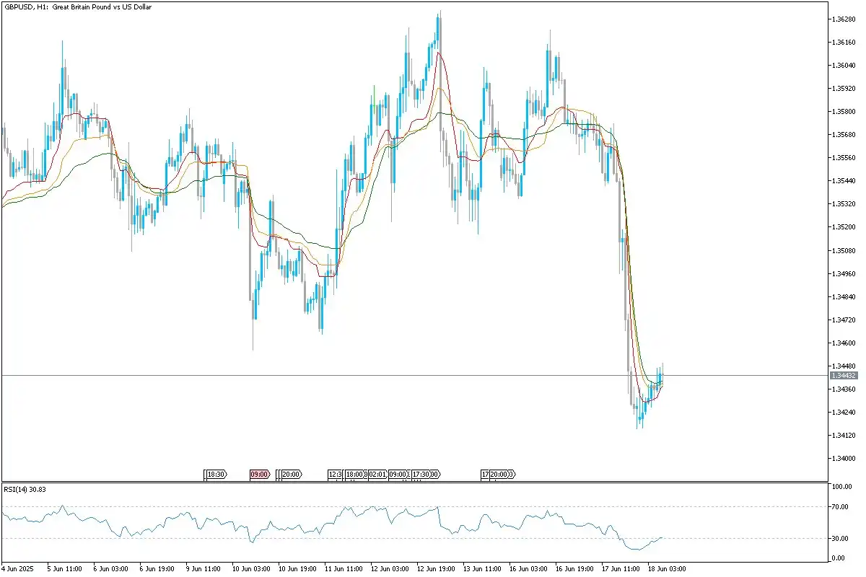Image resolution: width=866 pixels, height=577 pixels.
Task: Click the RSI 70.00 level label
Action: (841, 507)
